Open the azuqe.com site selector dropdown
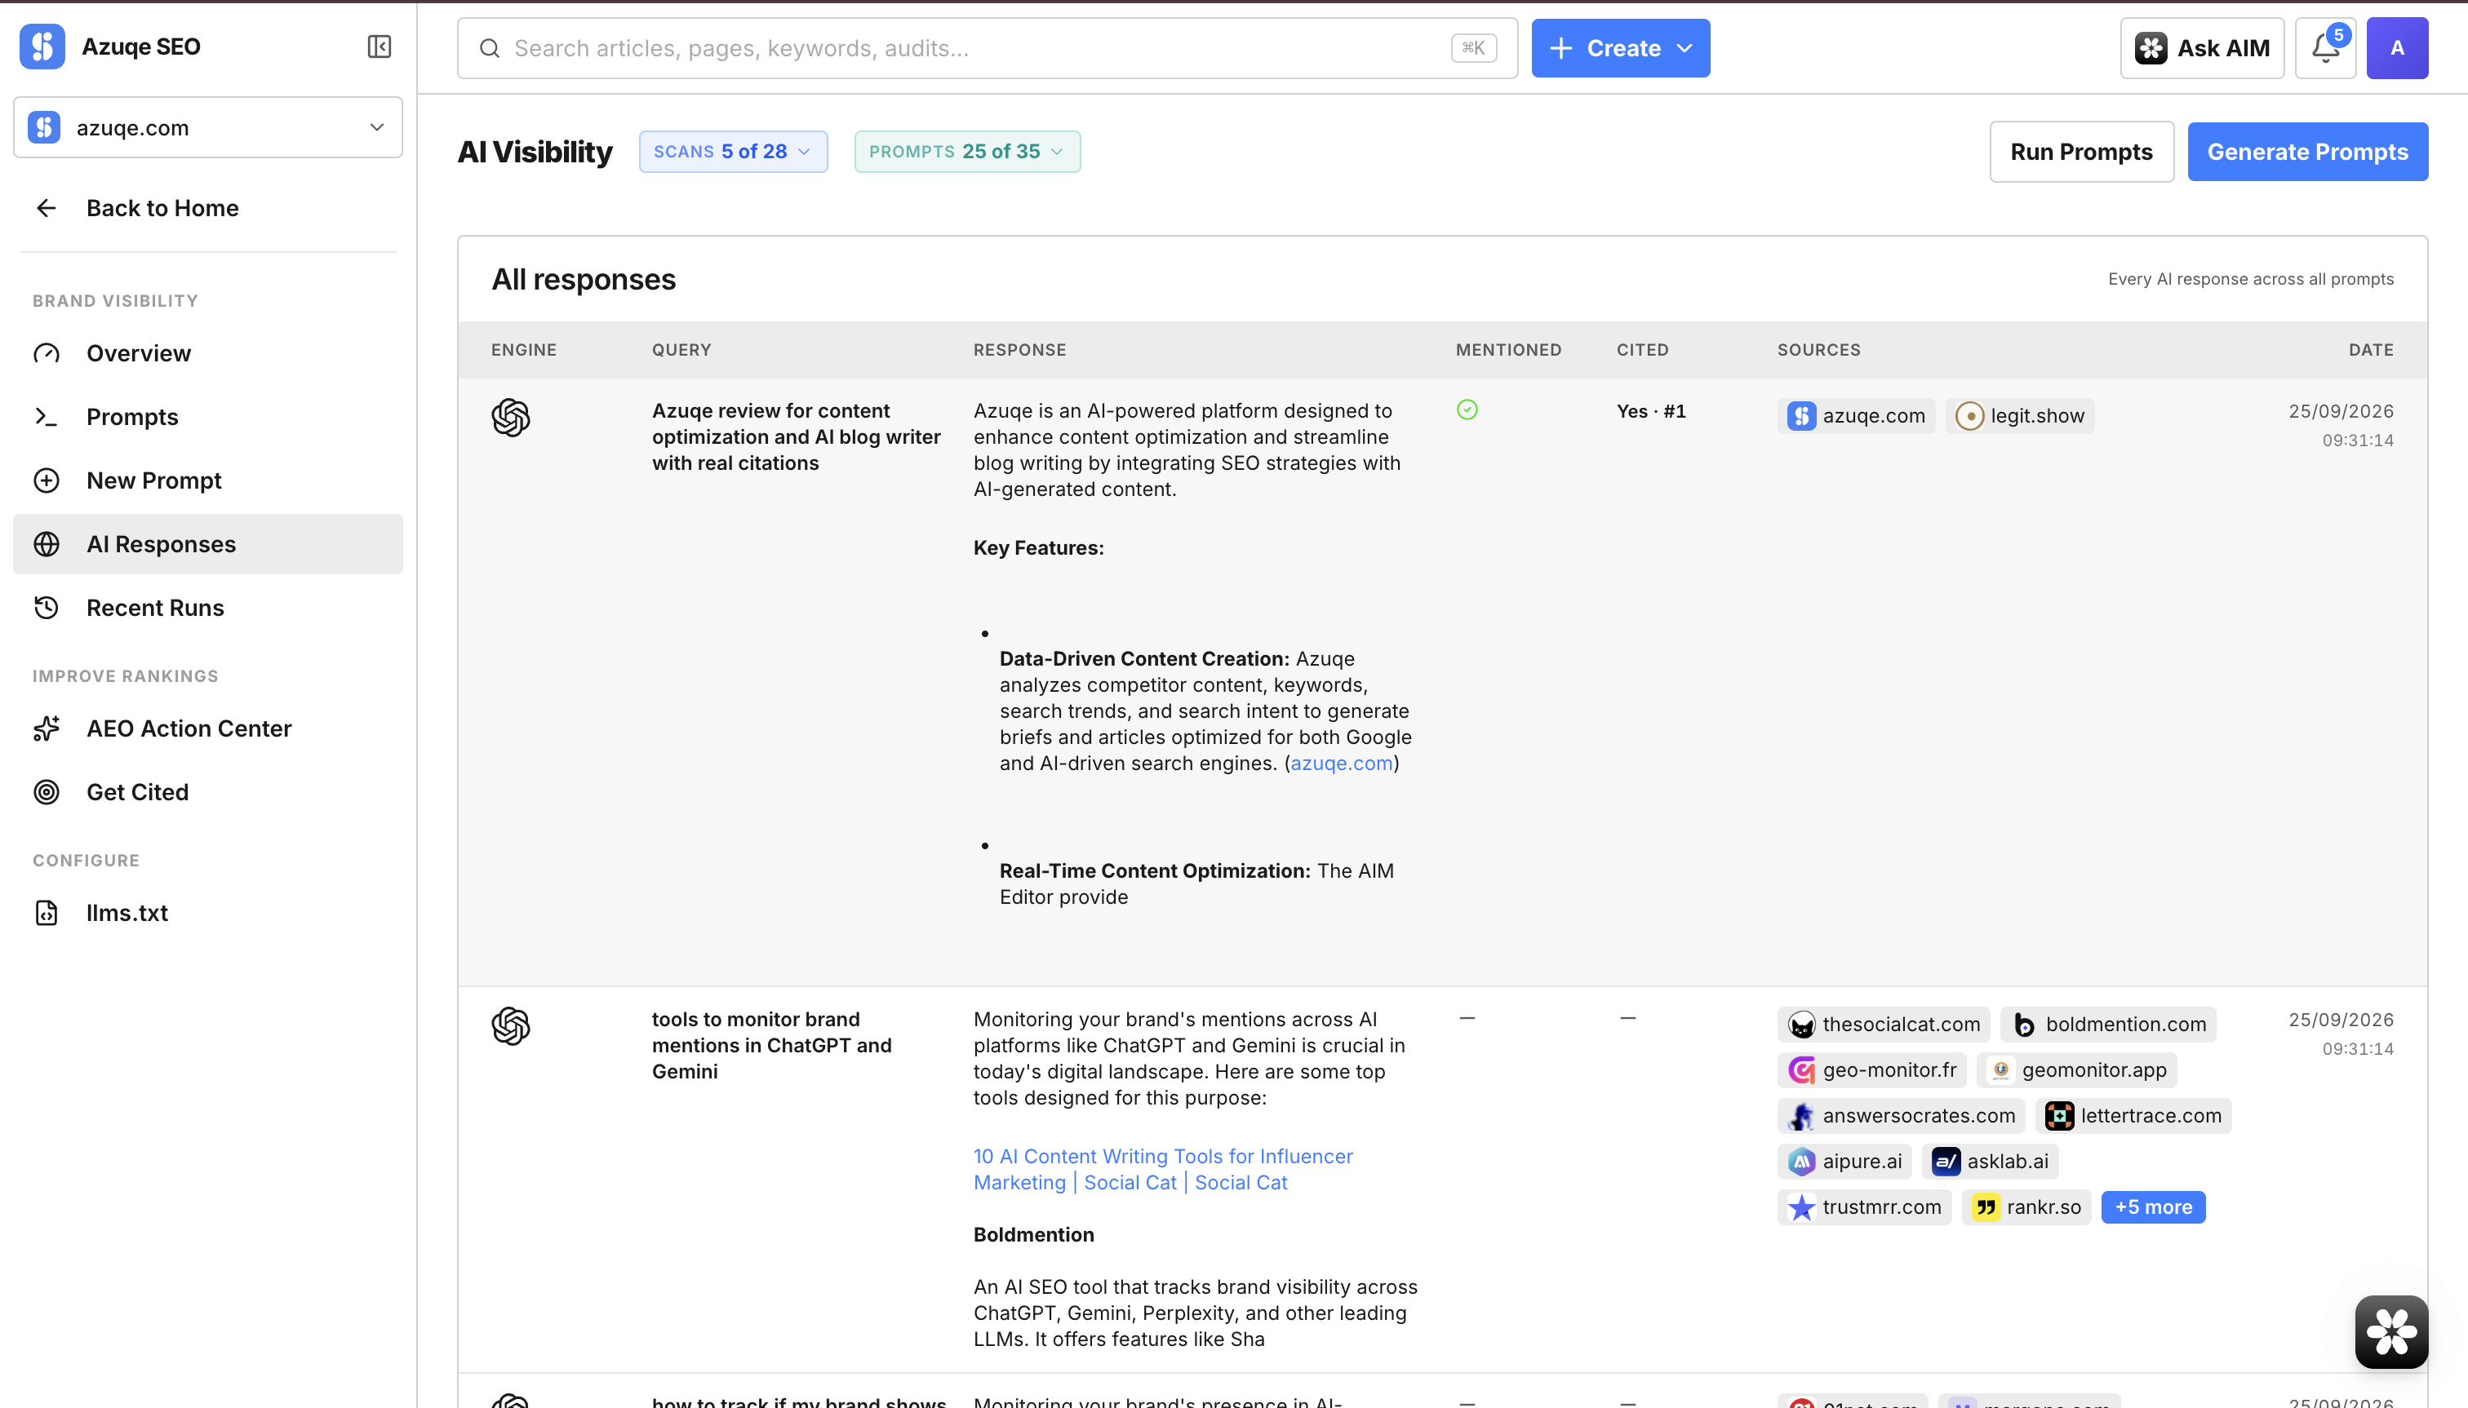 click(x=208, y=127)
